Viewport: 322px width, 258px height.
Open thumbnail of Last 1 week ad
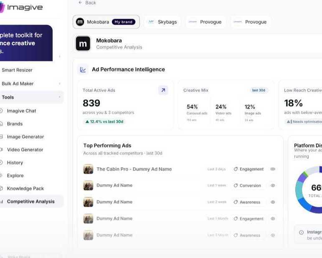(x=88, y=185)
